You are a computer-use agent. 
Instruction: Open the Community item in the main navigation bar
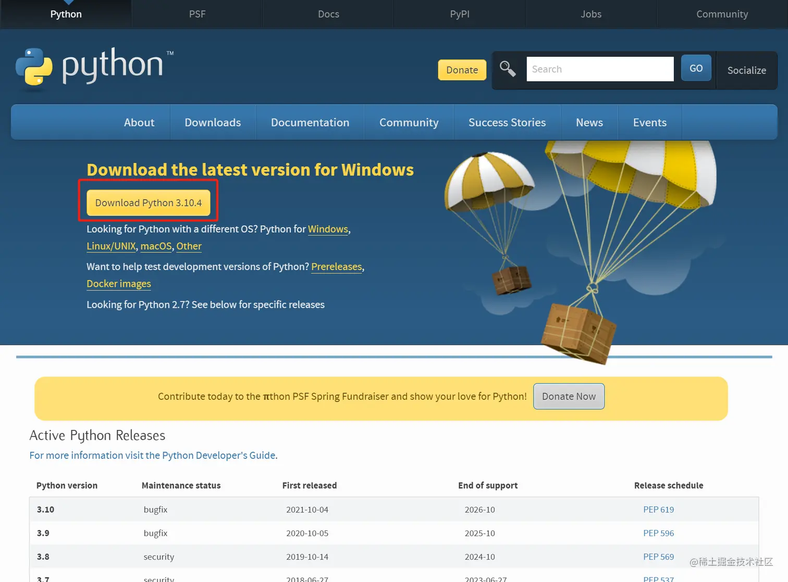tap(409, 122)
